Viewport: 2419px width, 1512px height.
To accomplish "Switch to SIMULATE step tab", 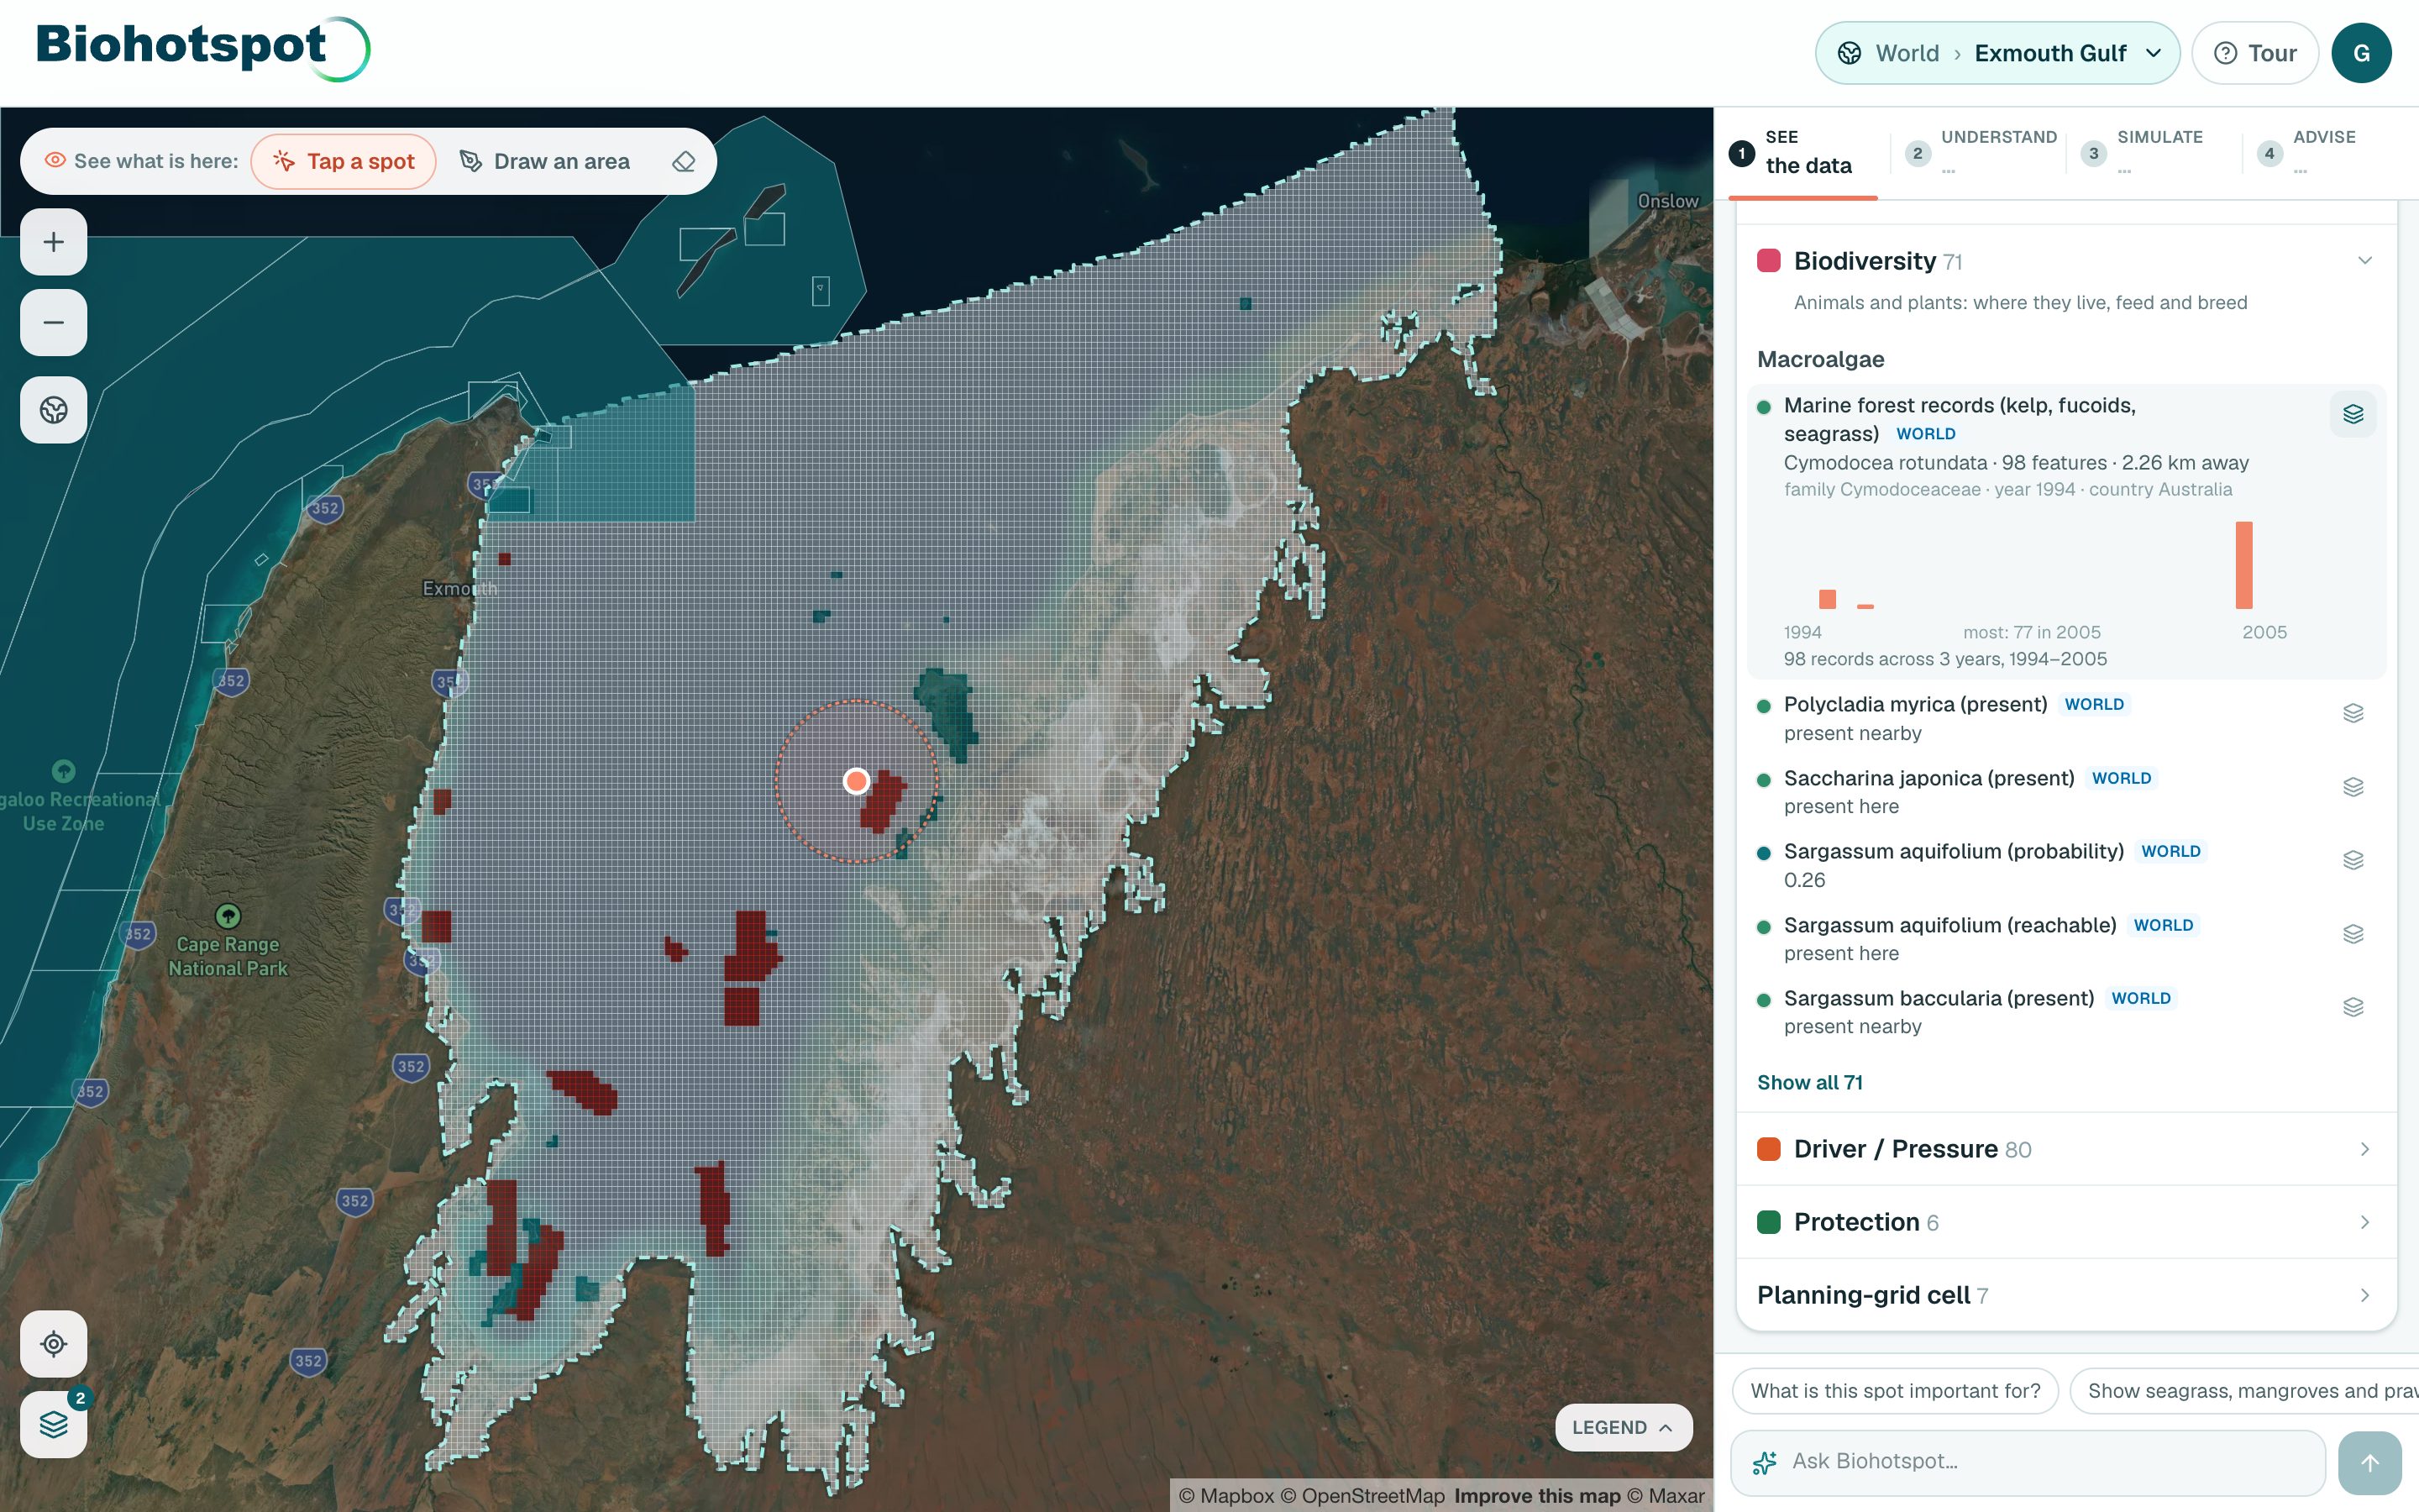I will tap(2142, 153).
